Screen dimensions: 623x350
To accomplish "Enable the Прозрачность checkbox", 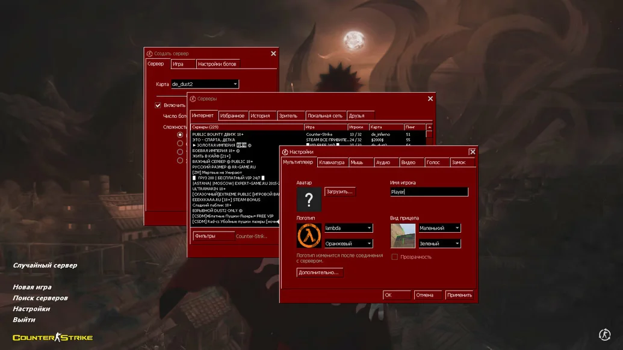I will (x=395, y=257).
